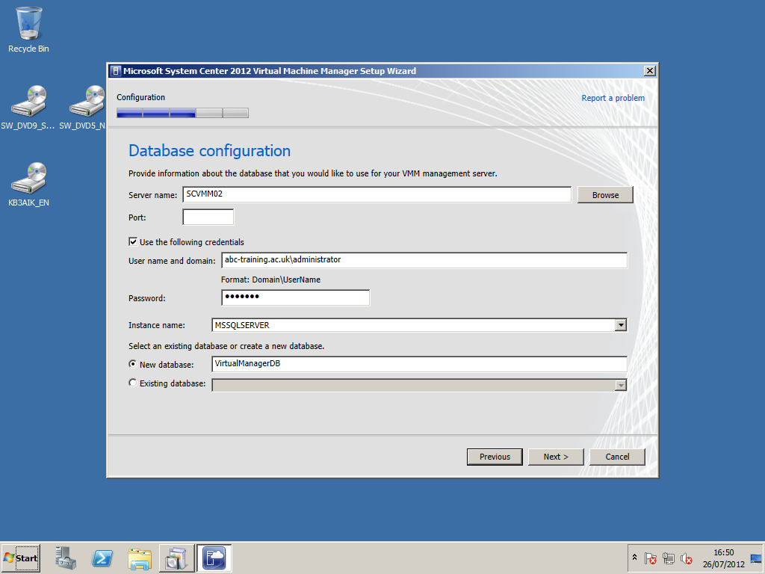Viewport: 765px width, 574px height.
Task: Open network status tray icon
Action: click(x=669, y=558)
